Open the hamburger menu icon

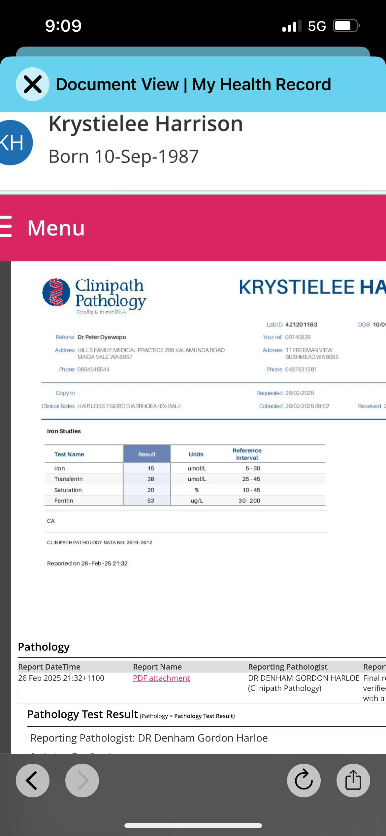tap(6, 227)
